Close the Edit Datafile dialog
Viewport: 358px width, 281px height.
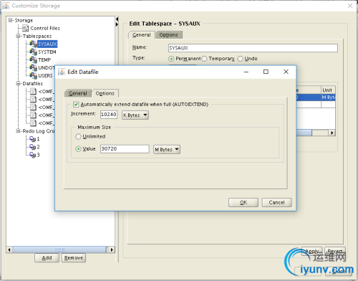tap(286, 72)
